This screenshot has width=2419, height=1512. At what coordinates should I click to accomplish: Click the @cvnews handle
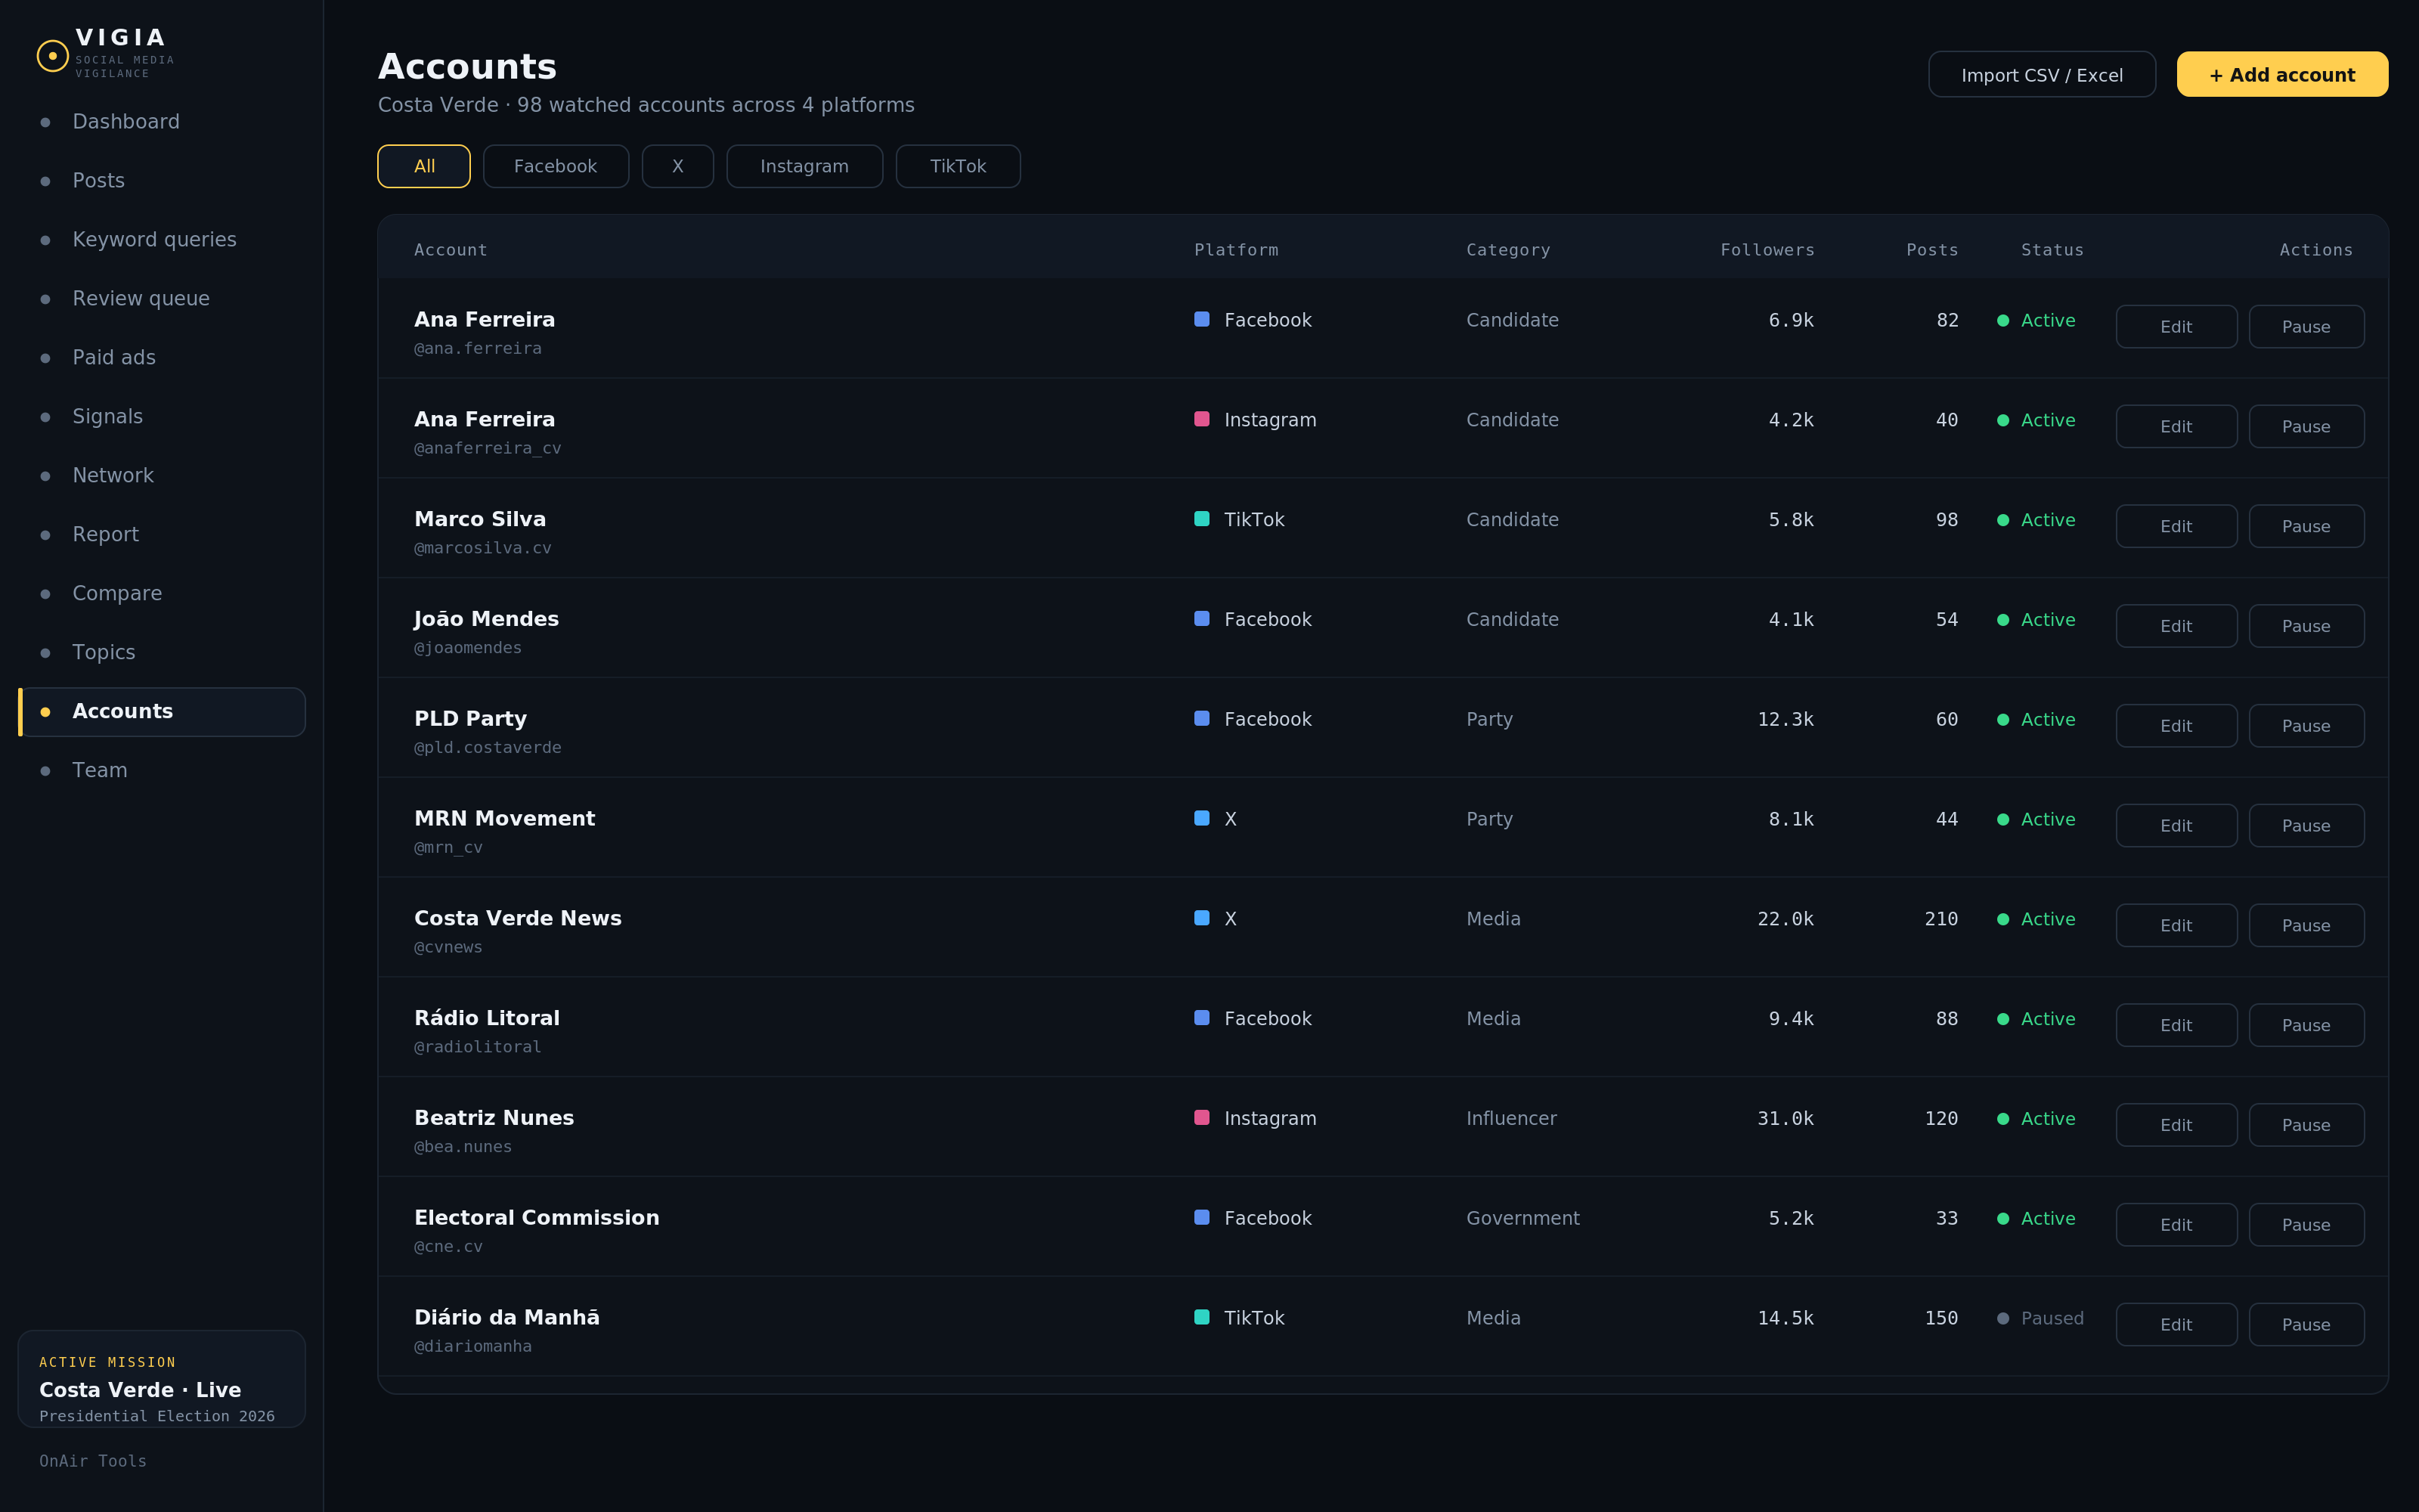coord(448,947)
